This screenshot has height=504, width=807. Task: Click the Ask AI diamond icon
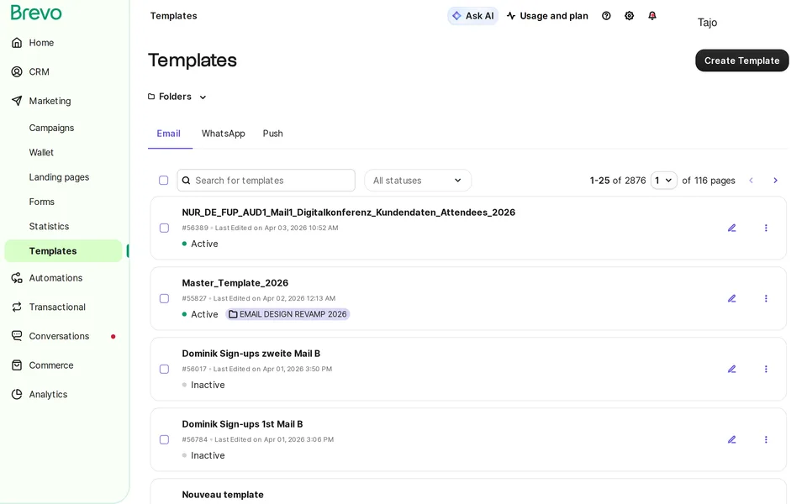[456, 16]
